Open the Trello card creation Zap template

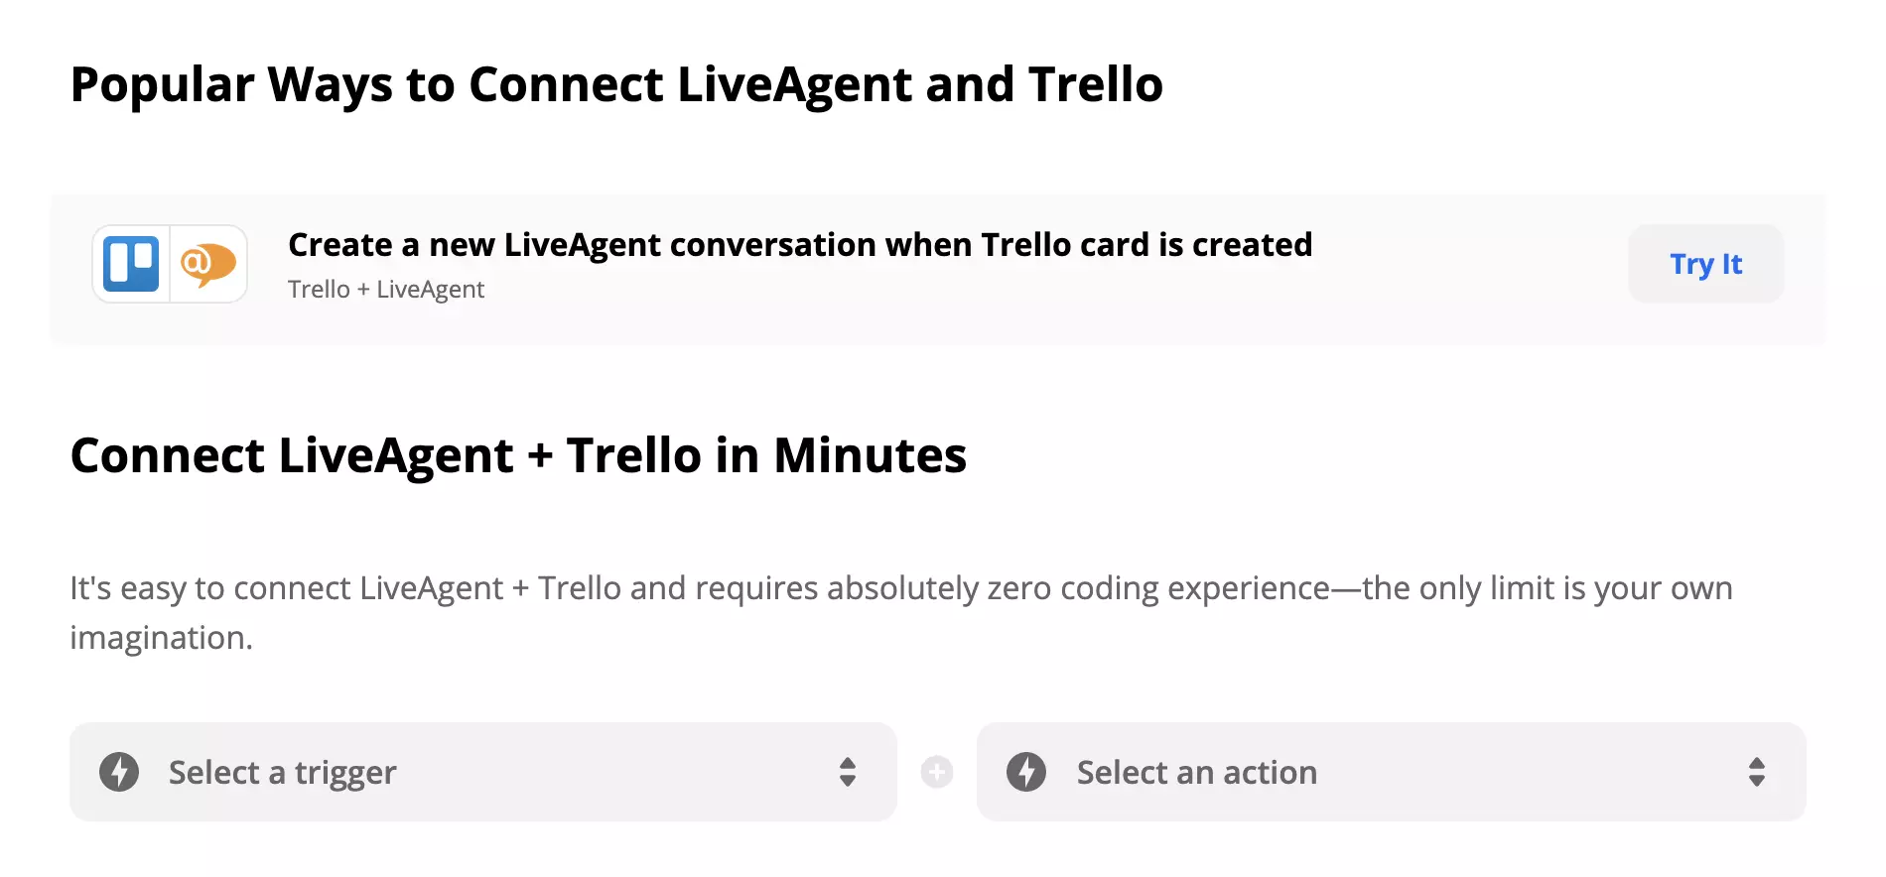coord(799,245)
